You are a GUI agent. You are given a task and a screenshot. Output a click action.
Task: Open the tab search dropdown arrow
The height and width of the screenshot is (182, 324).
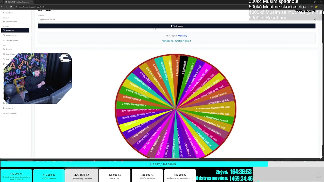(x=2, y=2)
